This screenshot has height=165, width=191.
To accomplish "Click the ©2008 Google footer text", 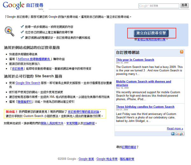I will (67, 159).
